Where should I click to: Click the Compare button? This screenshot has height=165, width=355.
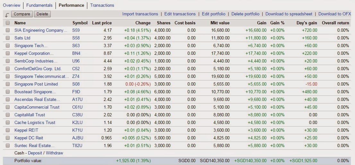[x=22, y=14]
